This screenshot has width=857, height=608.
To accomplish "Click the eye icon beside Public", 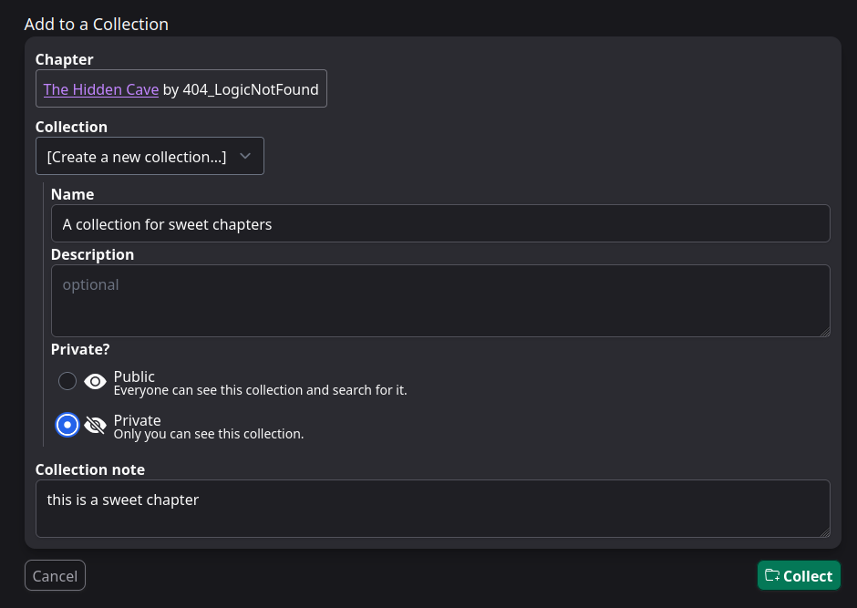I will [x=95, y=382].
